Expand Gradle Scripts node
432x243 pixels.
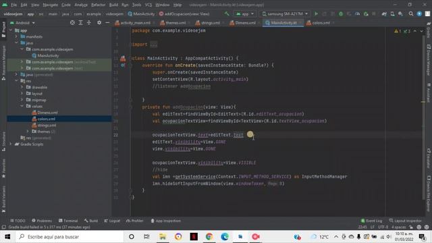click(11, 144)
